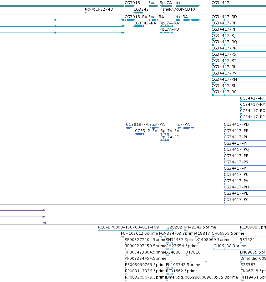Image resolution: width=266 pixels, height=282 pixels.
Task: Click transcript CG34417-RP
Action: click(x=252, y=117)
